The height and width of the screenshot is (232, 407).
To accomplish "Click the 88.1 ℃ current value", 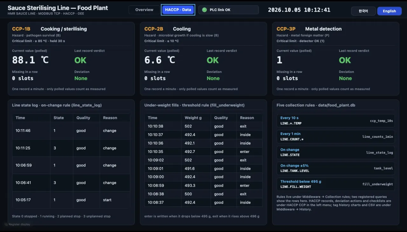I will (31, 60).
